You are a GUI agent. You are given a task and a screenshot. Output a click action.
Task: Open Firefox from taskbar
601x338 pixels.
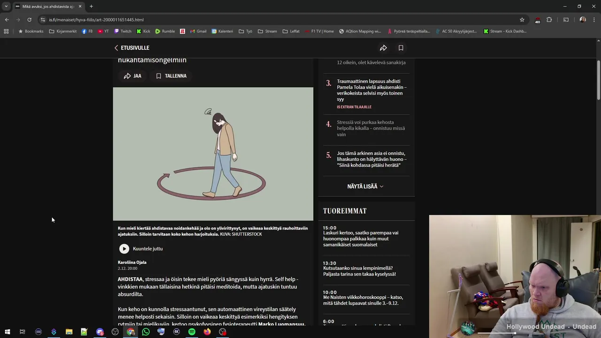coord(207,332)
